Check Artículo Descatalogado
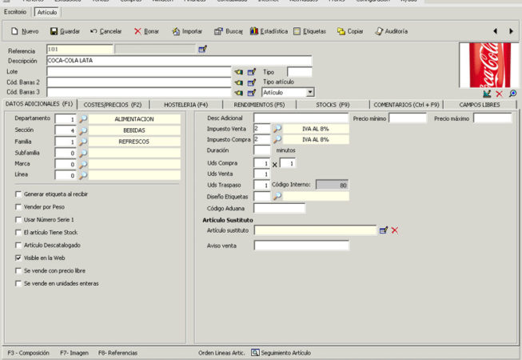522x360 pixels. coord(18,245)
